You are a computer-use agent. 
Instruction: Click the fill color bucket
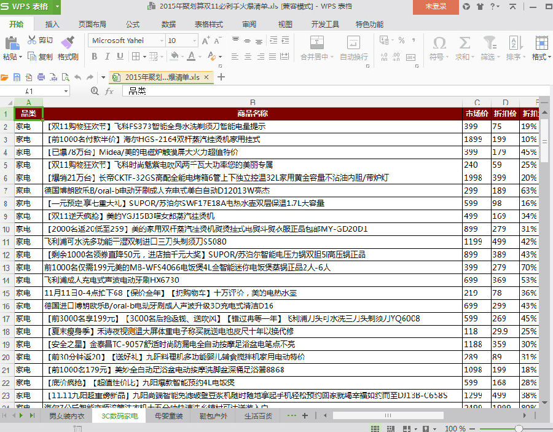point(175,56)
